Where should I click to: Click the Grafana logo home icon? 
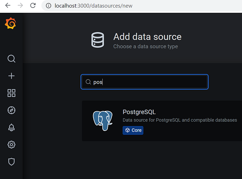(x=10, y=23)
